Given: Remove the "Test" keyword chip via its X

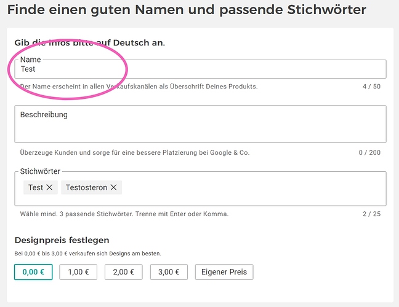Looking at the screenshot, I should click(49, 187).
